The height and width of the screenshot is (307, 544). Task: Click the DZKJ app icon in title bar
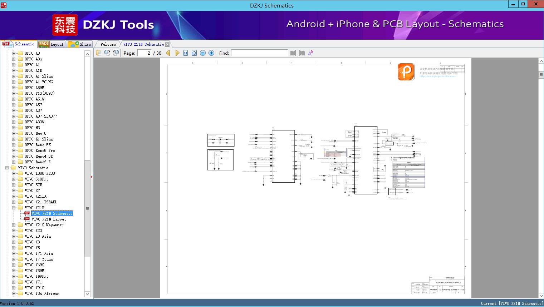pos(4,5)
